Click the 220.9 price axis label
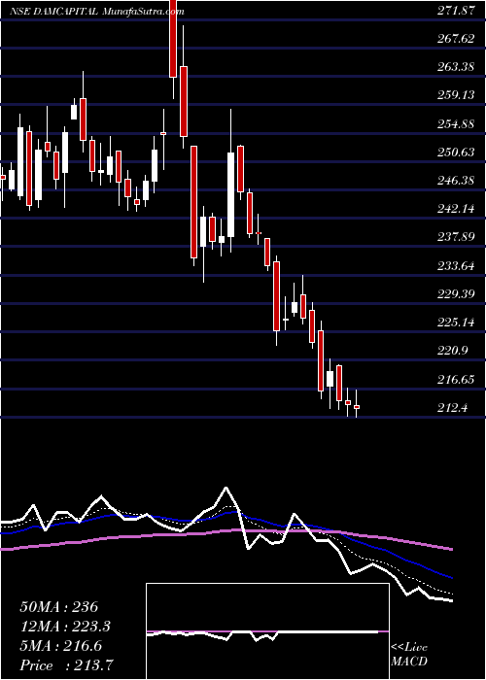The height and width of the screenshot is (680, 486). [x=454, y=351]
